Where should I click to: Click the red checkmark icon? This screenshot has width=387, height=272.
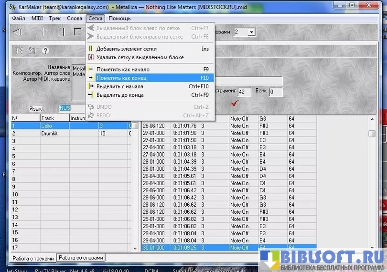(x=235, y=103)
